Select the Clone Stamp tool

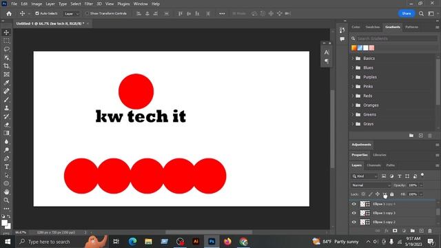tap(6, 108)
